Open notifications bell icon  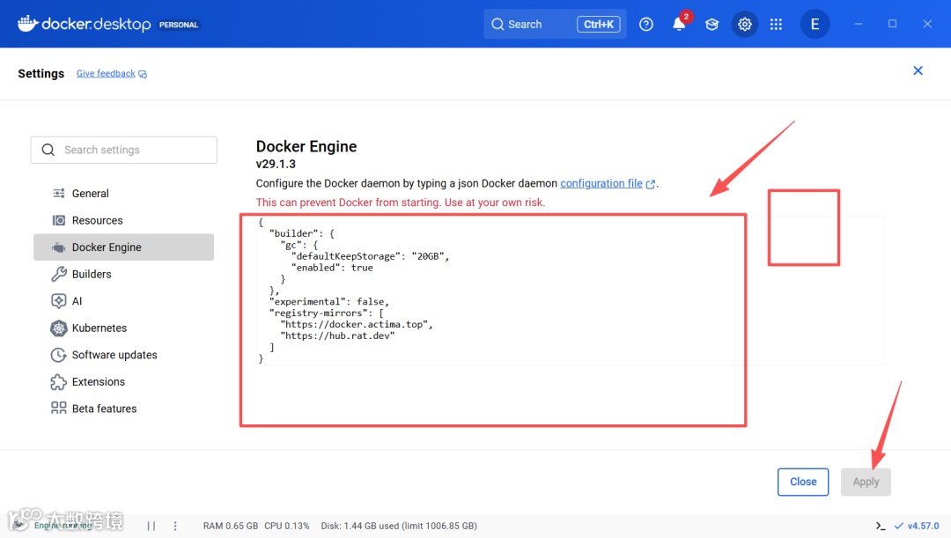(x=679, y=25)
